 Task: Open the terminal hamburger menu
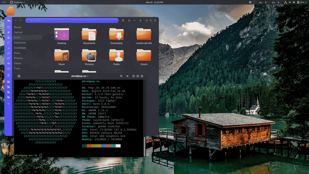coord(127,76)
